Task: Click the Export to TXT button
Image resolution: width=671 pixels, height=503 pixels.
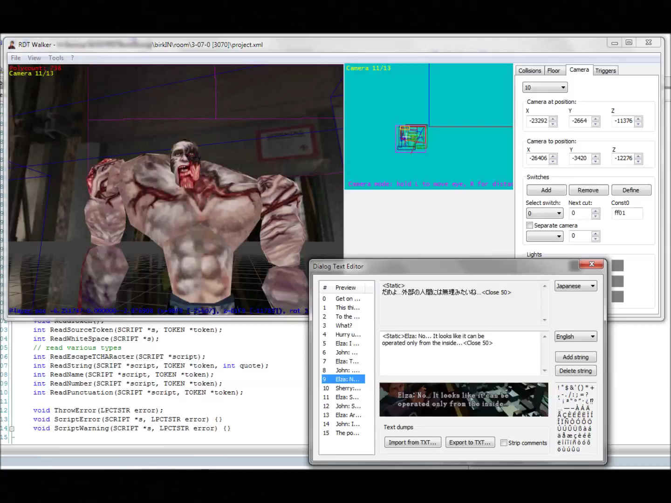Action: click(470, 442)
